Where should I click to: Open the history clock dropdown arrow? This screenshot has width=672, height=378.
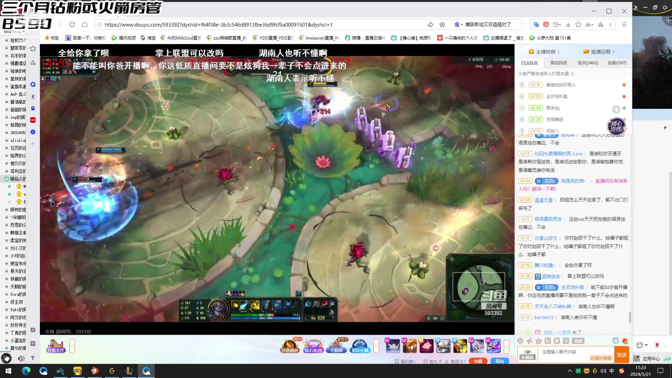[560, 25]
